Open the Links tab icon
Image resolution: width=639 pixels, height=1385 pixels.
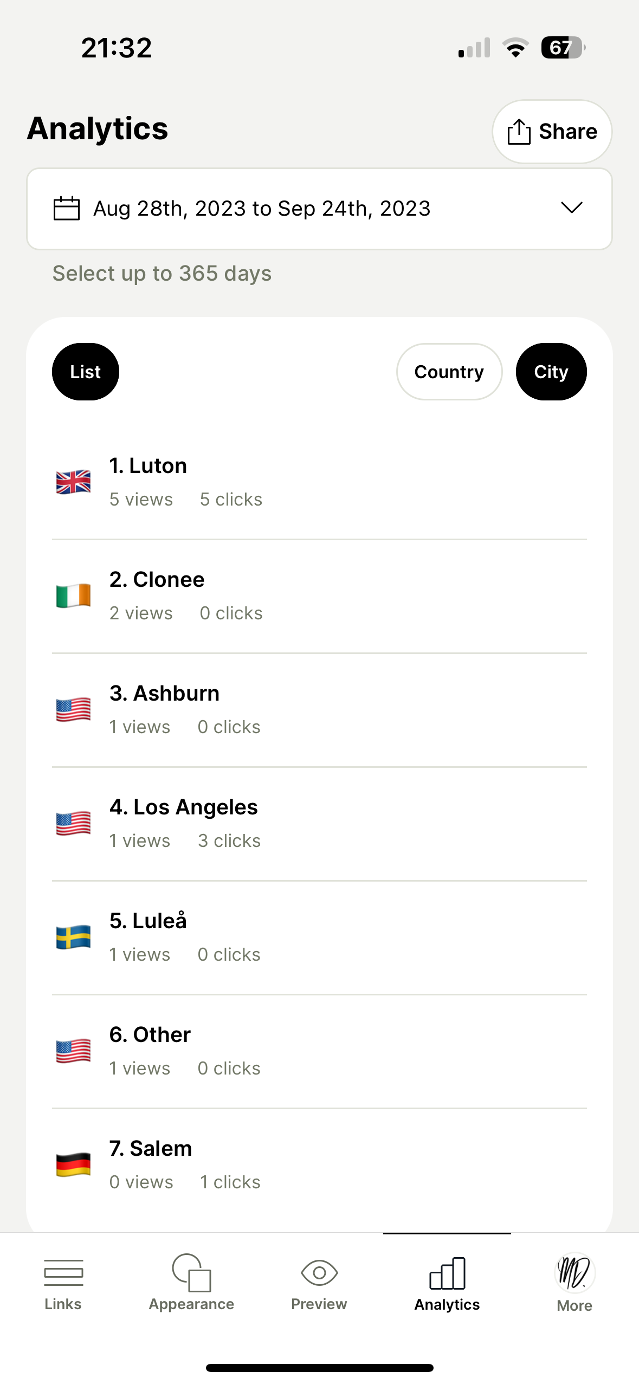[x=63, y=1272]
